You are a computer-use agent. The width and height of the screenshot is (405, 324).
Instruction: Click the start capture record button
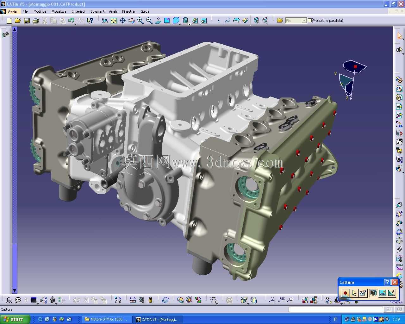345,293
